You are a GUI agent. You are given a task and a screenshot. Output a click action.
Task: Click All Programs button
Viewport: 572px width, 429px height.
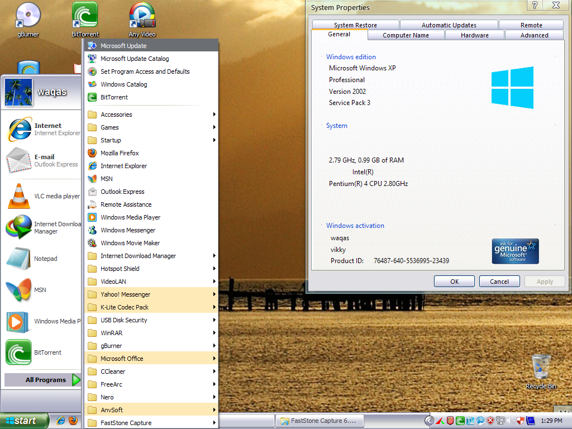[42, 380]
